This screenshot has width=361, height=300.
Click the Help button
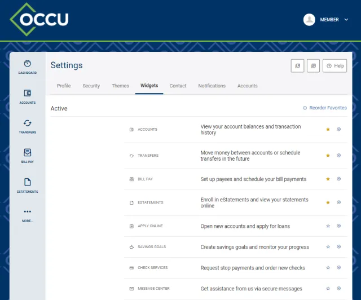pos(334,66)
